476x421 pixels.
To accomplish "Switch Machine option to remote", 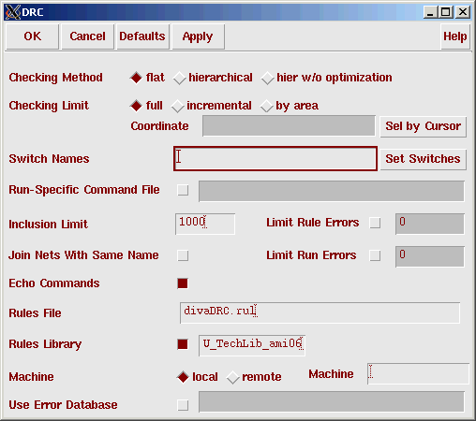I will [233, 377].
